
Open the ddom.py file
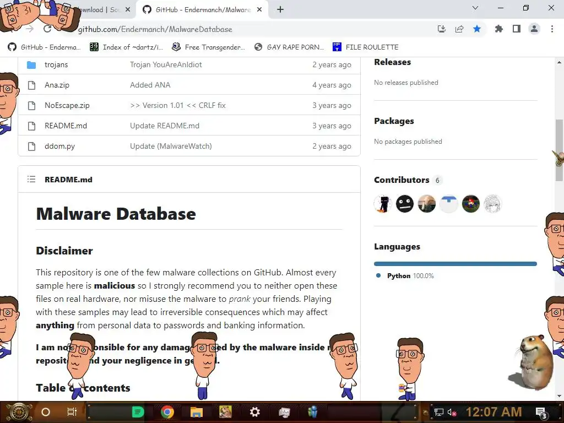point(59,147)
